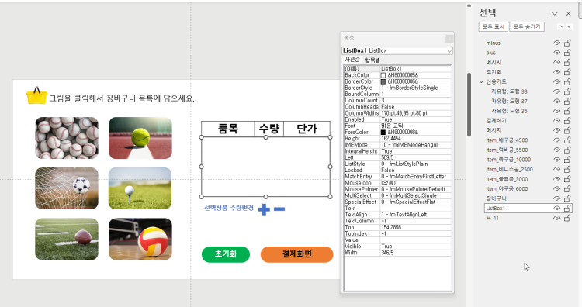Hide the minus object
Viewport: 582px width, 307px height.
[x=556, y=43]
